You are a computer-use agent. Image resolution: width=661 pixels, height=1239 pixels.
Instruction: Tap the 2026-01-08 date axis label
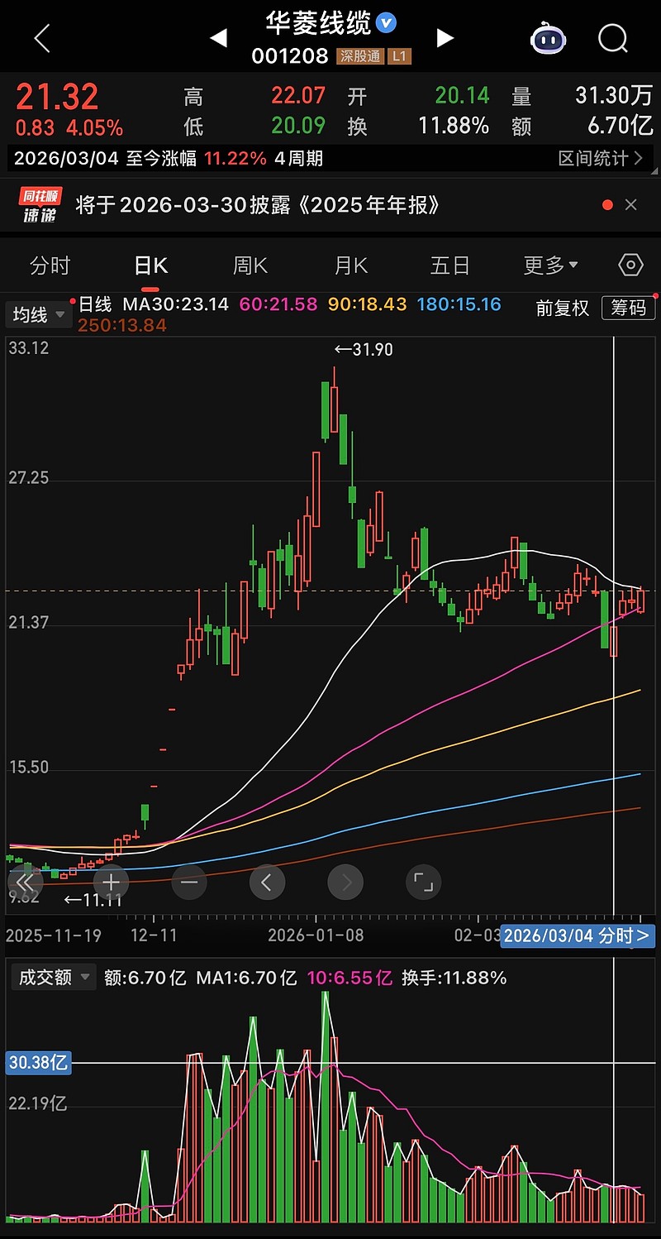316,935
